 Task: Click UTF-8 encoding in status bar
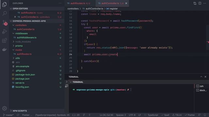pyautogui.click(x=132, y=115)
